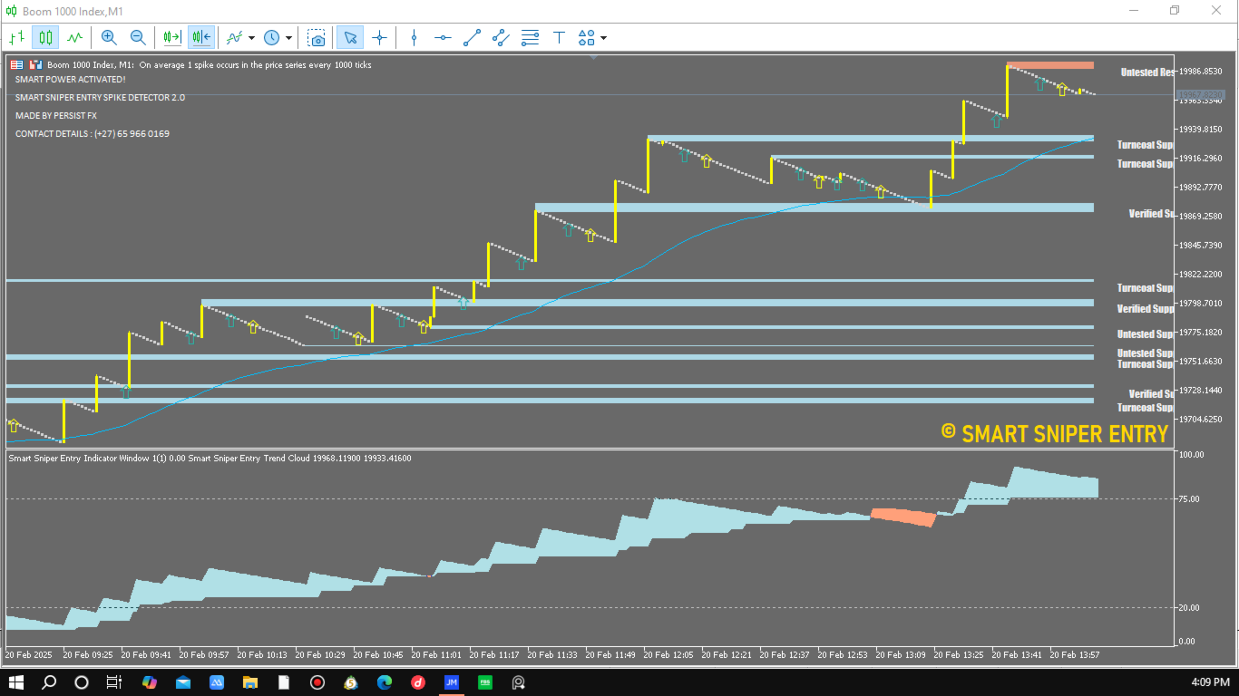Zoom out of the chart
Screen dimensions: 1239x696
click(x=138, y=37)
